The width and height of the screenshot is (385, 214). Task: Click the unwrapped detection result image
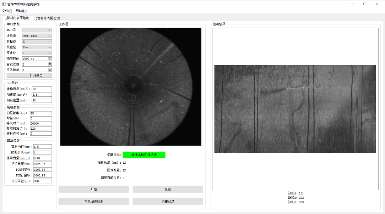tap(295, 109)
